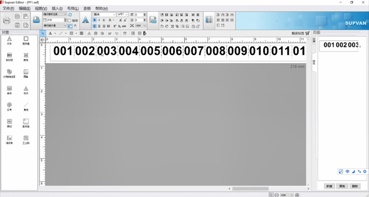This screenshot has height=197, width=369.
Task: Click the page preview thumbnail
Action: (341, 45)
